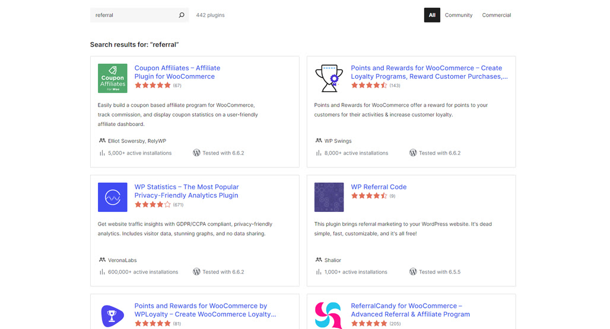610x329 pixels.
Task: Open ReferralCandy for WooCommerce title link
Action: click(x=411, y=310)
